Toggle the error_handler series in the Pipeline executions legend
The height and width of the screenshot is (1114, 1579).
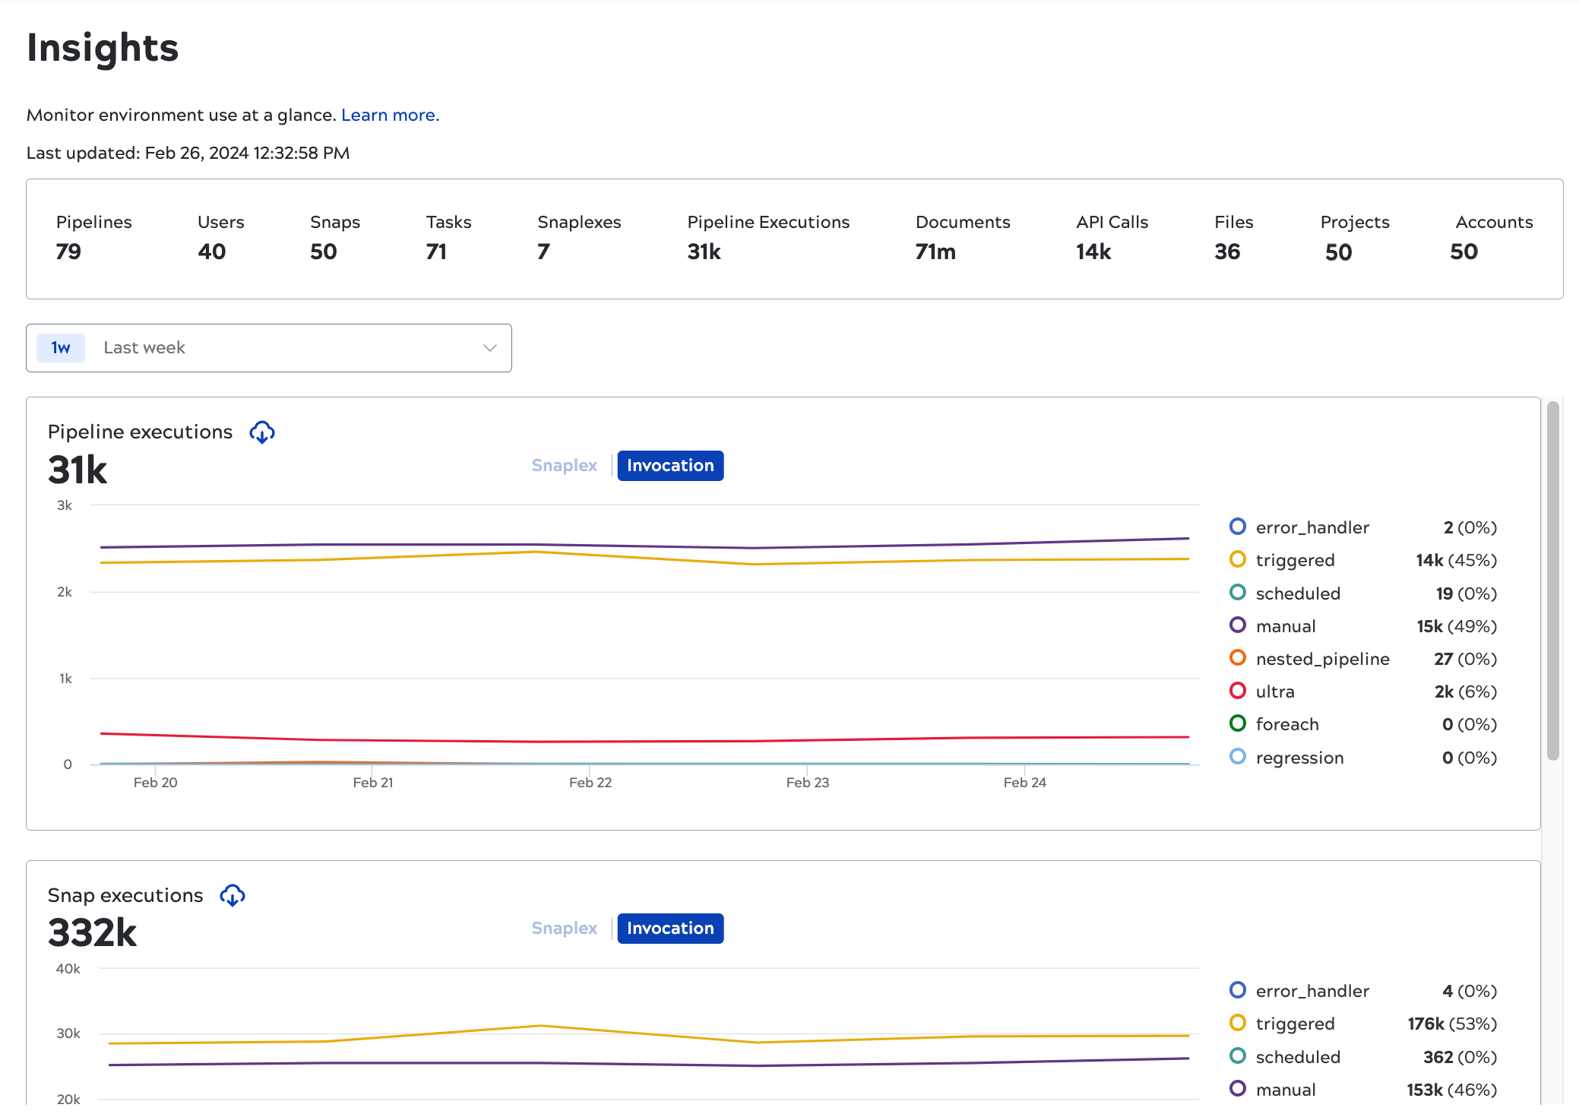point(1238,527)
